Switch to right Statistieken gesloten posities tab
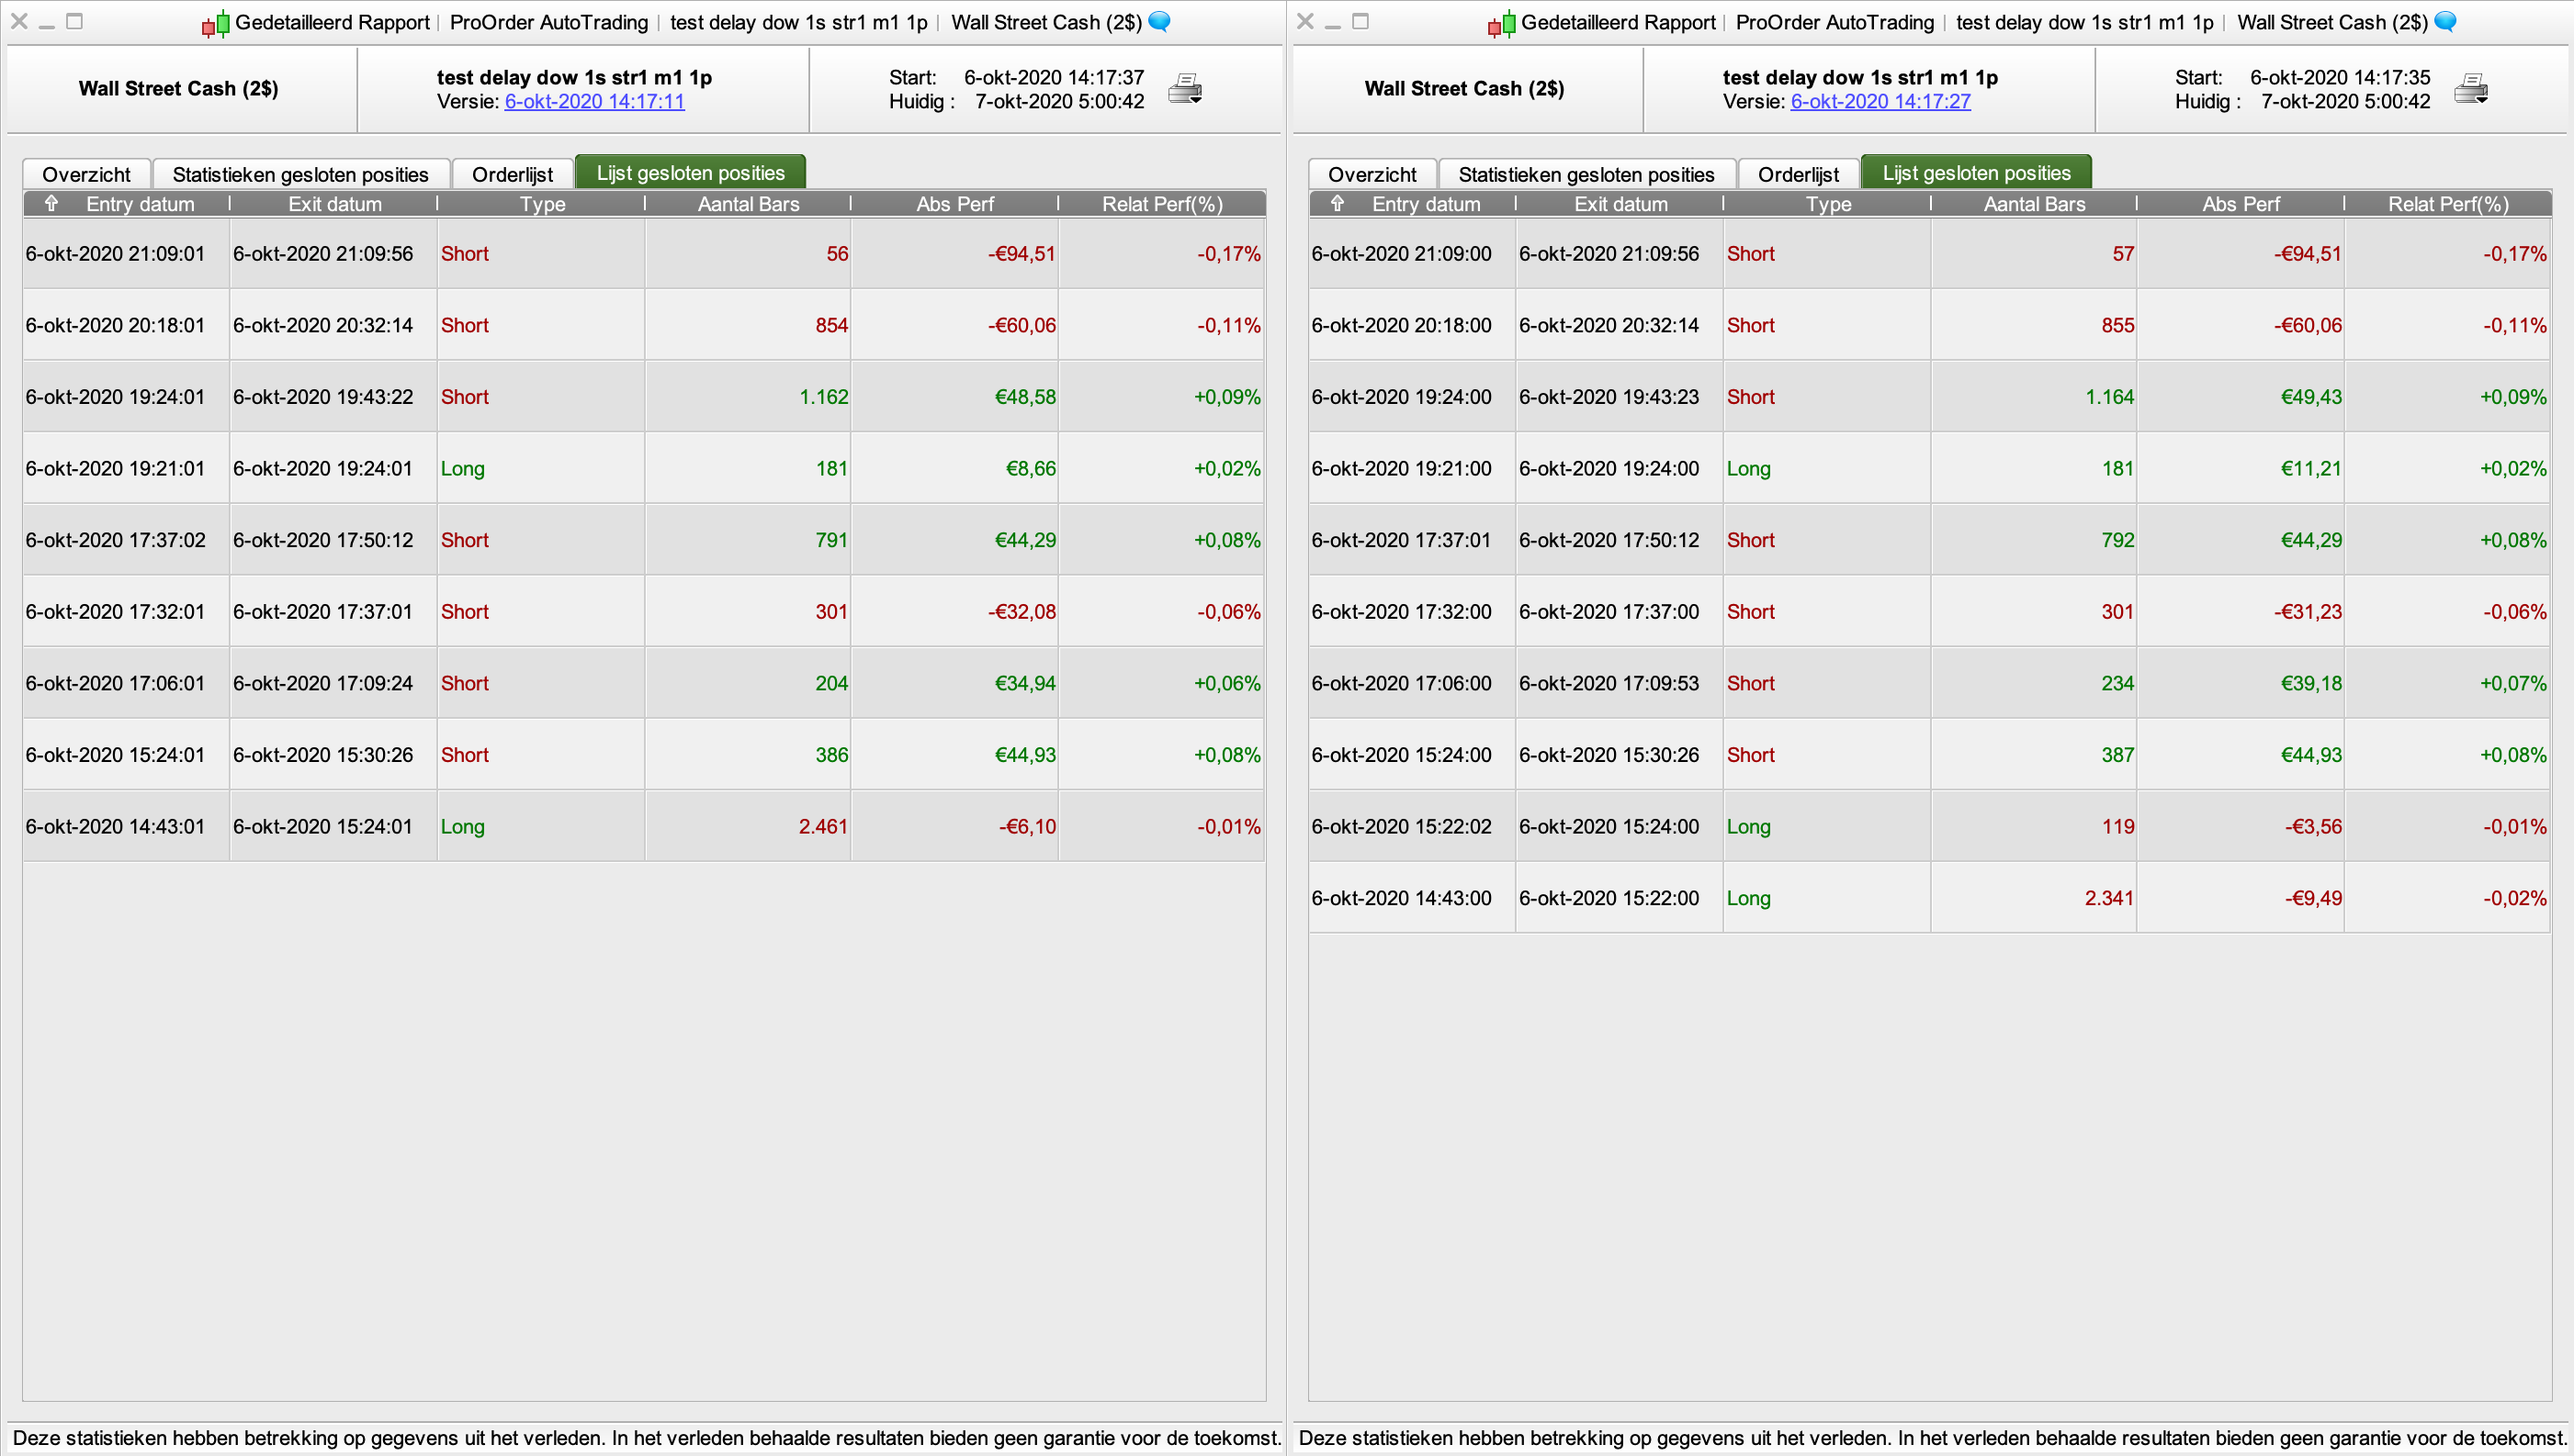The width and height of the screenshot is (2574, 1456). coord(1586,174)
